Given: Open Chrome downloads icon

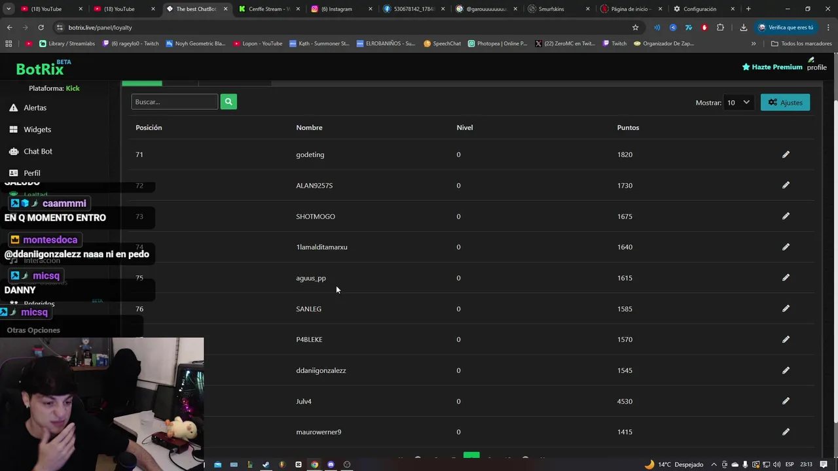Looking at the screenshot, I should (743, 27).
